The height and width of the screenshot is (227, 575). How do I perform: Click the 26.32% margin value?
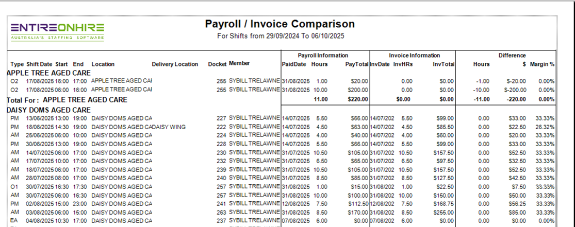[x=544, y=127]
